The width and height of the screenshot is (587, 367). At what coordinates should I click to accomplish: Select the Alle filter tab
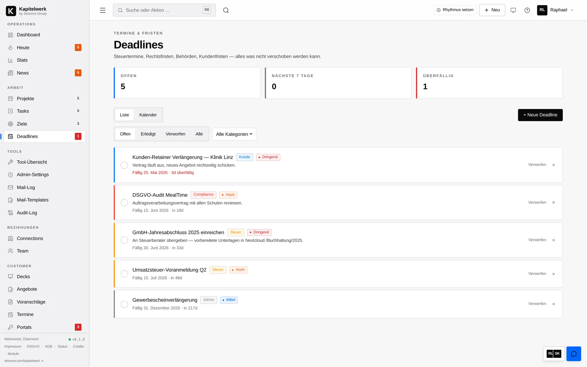pyautogui.click(x=199, y=134)
